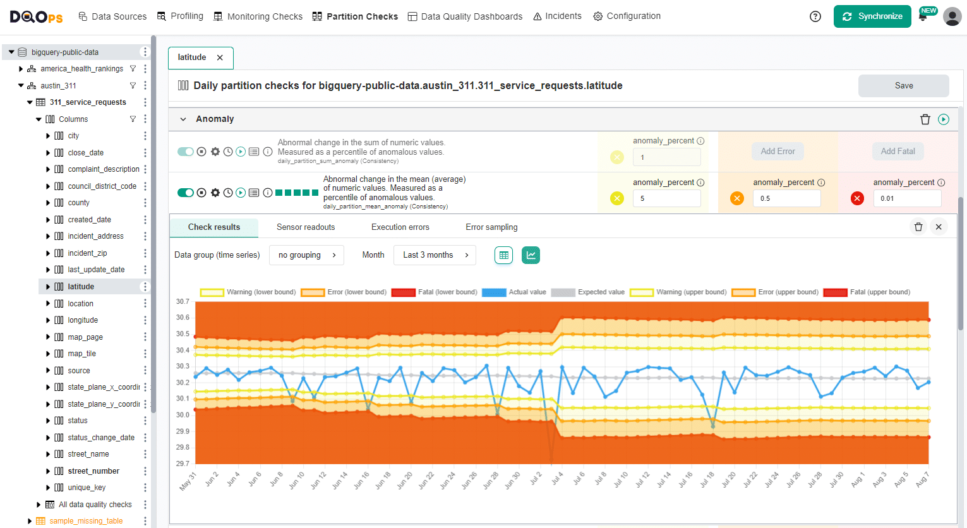
Task: Toggle Fatal (upper bound) red legend swatch
Action: tap(835, 292)
